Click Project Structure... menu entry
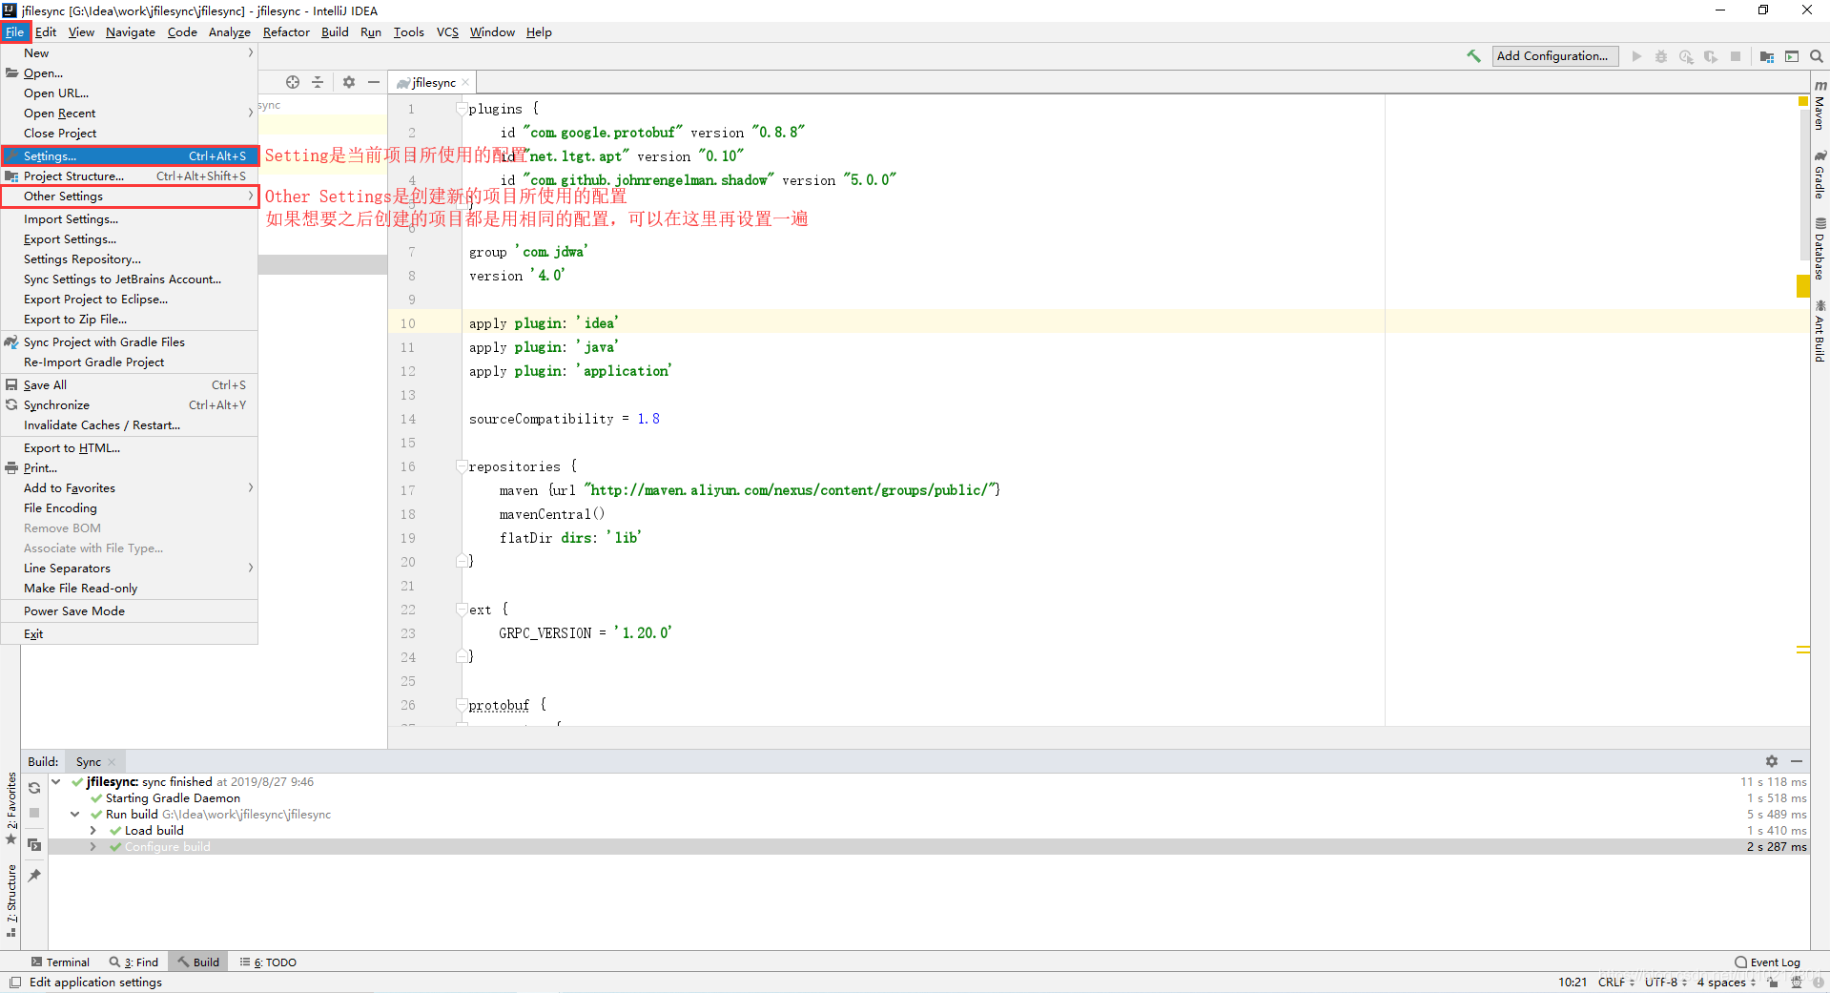Image resolution: width=1830 pixels, height=993 pixels. click(130, 176)
